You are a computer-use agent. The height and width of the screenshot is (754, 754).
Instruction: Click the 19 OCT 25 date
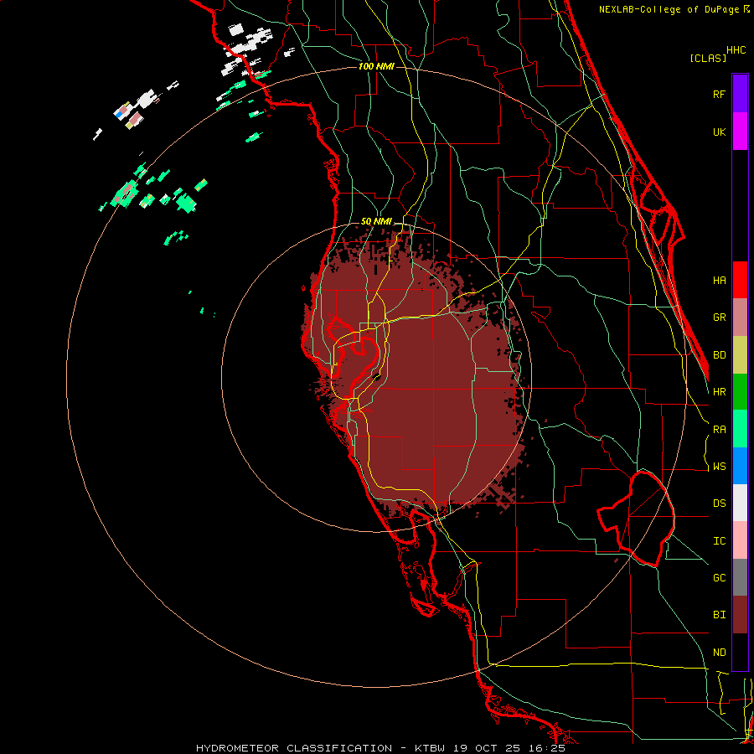point(486,748)
